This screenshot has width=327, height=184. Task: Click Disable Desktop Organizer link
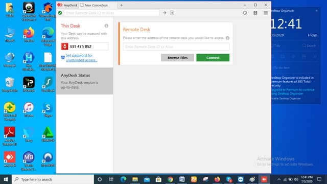tap(286, 99)
